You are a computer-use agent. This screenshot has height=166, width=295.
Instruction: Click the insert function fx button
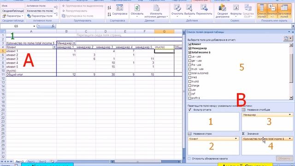point(53,26)
